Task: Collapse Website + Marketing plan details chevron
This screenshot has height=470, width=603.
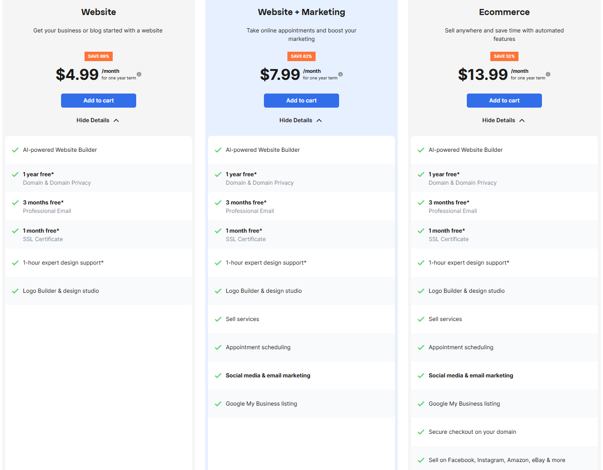Action: pos(319,120)
